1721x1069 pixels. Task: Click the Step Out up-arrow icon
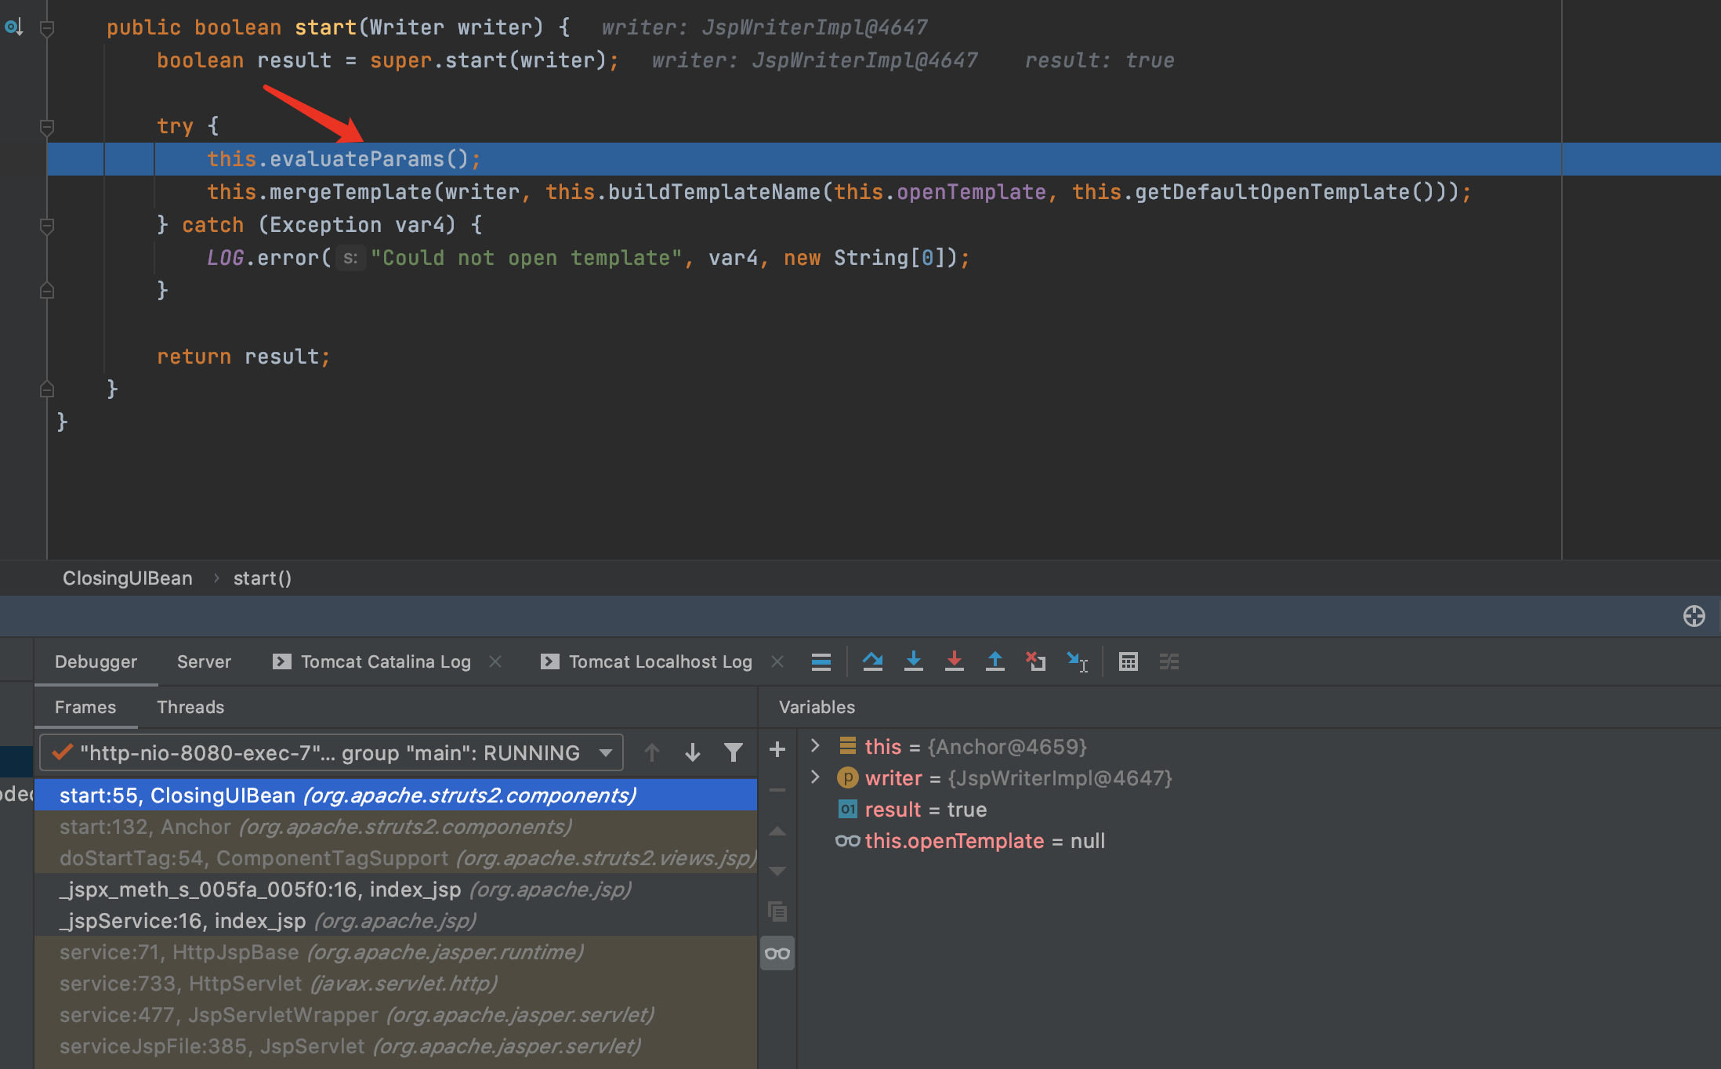995,661
